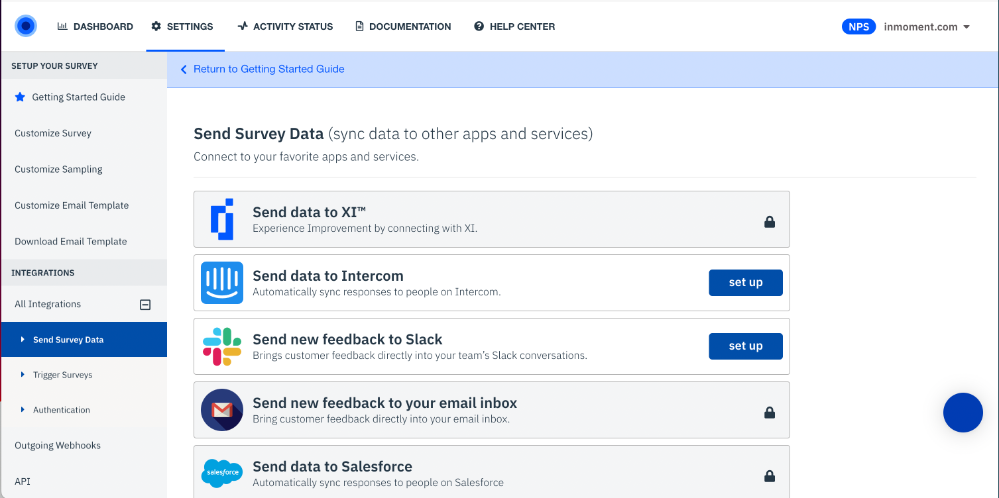This screenshot has width=999, height=498.
Task: Click the Documentation page icon
Action: click(359, 26)
